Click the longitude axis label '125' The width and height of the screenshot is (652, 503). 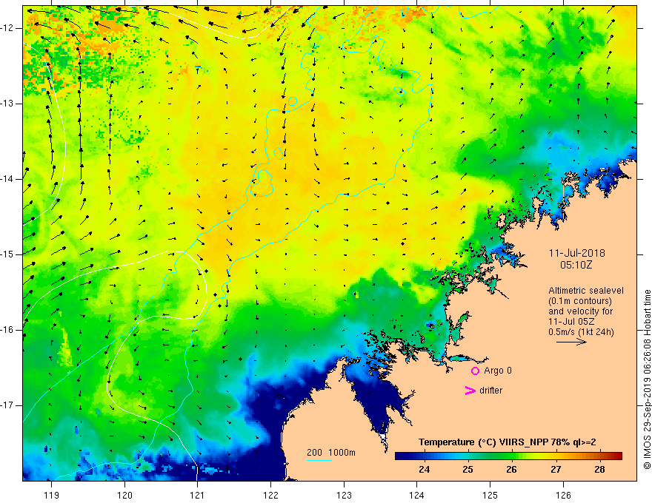coord(490,495)
